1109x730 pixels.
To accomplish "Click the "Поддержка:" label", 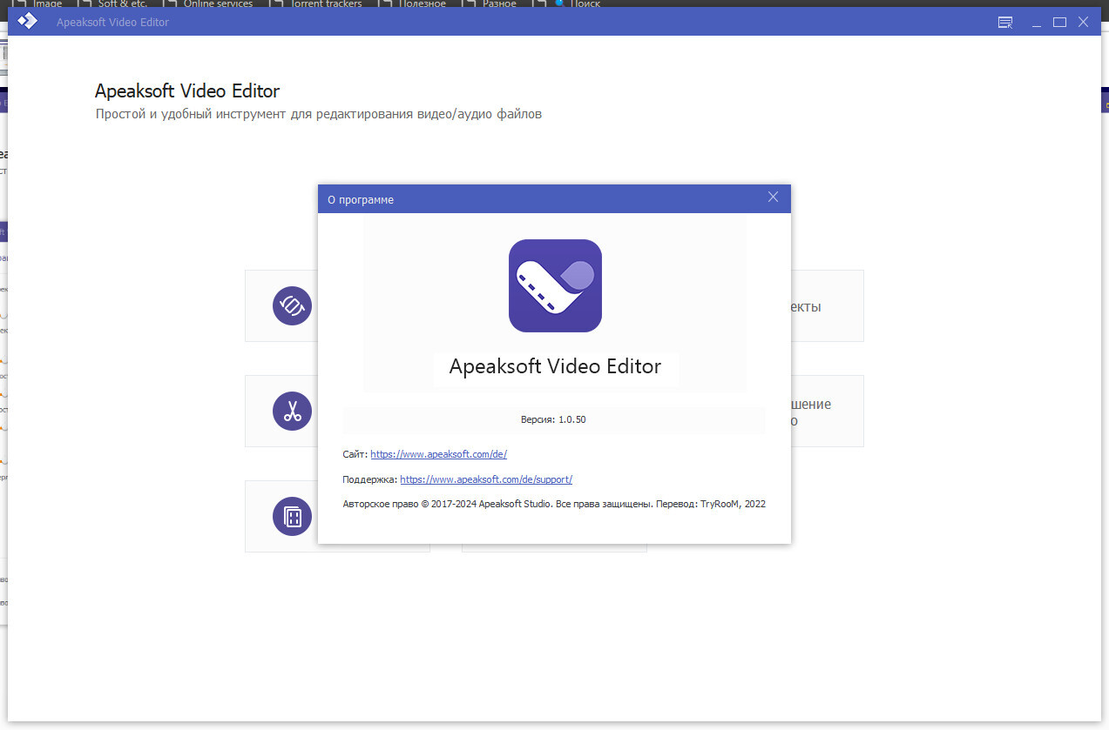I will coord(370,479).
